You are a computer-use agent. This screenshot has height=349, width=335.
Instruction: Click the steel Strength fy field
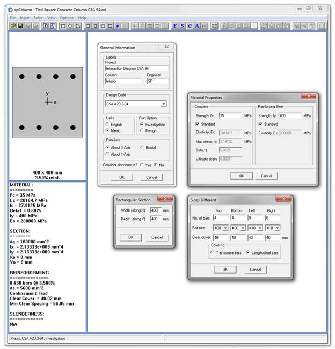click(x=290, y=115)
